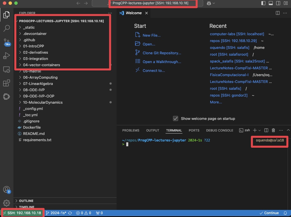Image resolution: width=291 pixels, height=217 pixels.
Task: Close the Welcome tab
Action: point(146,13)
